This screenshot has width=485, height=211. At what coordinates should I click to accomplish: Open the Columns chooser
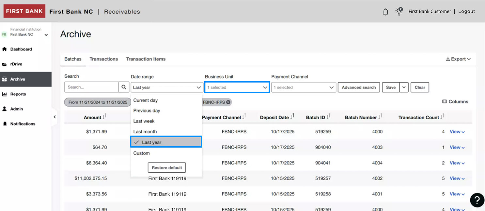tap(455, 101)
